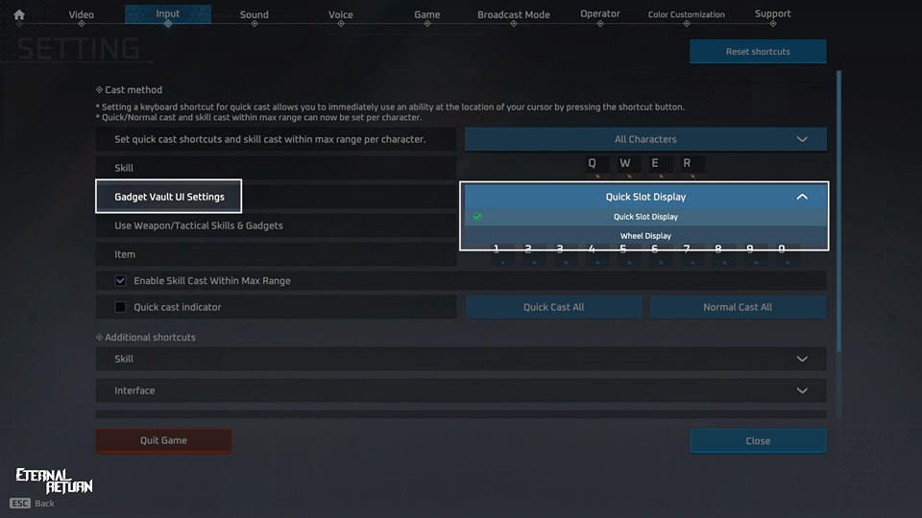This screenshot has height=518, width=922.
Task: Click the home icon in top bar
Action: [x=19, y=14]
